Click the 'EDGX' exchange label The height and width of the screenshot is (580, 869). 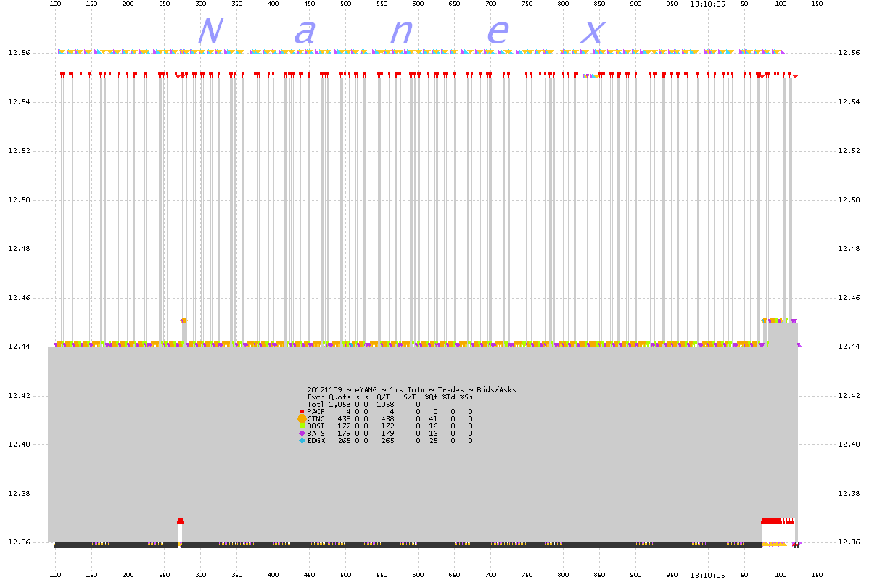[316, 440]
